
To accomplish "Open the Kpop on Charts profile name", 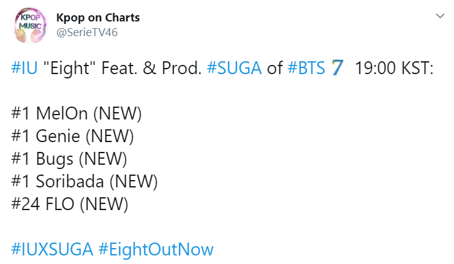I will point(97,18).
